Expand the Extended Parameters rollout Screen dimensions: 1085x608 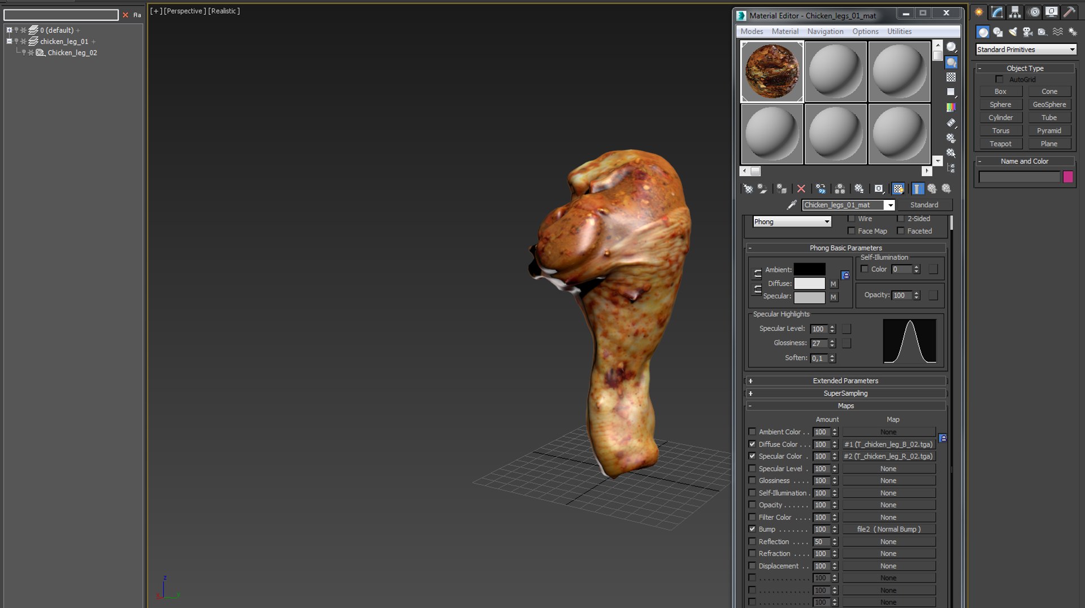(845, 381)
